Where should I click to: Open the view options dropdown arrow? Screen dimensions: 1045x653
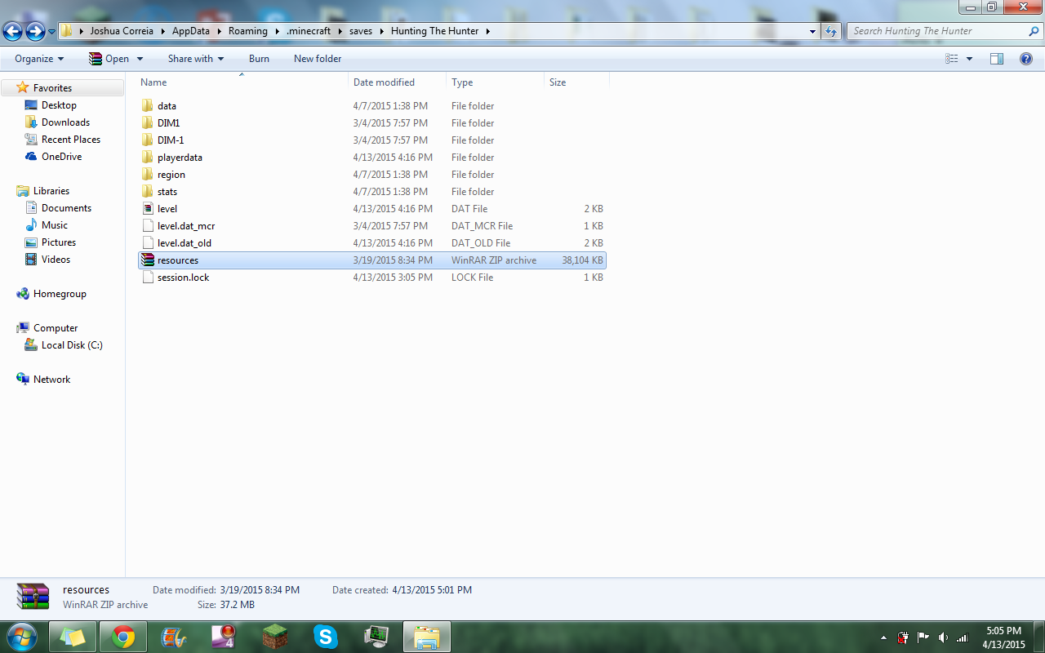[969, 59]
